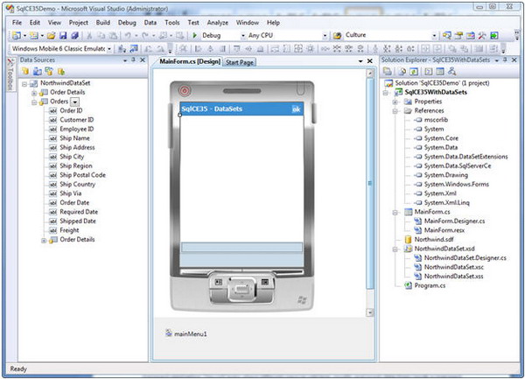Image resolution: width=525 pixels, height=379 pixels.
Task: Open Solution Explorer from the main toolbar icon
Action: (x=447, y=36)
